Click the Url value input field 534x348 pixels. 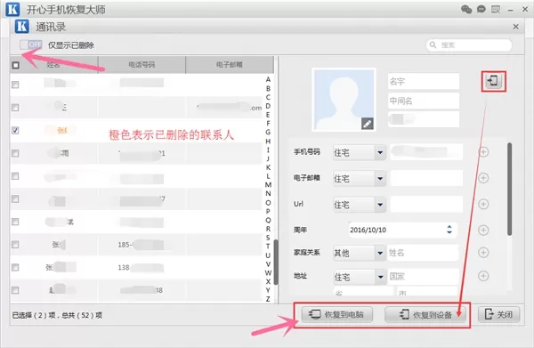[x=426, y=205]
